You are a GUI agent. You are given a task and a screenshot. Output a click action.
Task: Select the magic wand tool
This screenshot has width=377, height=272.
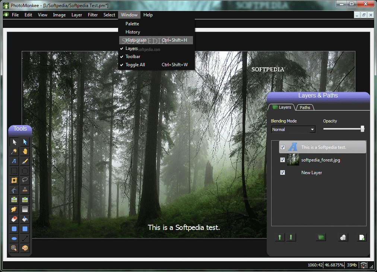[14, 151]
